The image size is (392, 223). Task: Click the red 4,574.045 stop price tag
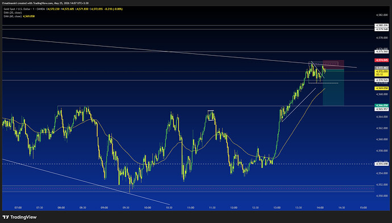(x=382, y=60)
